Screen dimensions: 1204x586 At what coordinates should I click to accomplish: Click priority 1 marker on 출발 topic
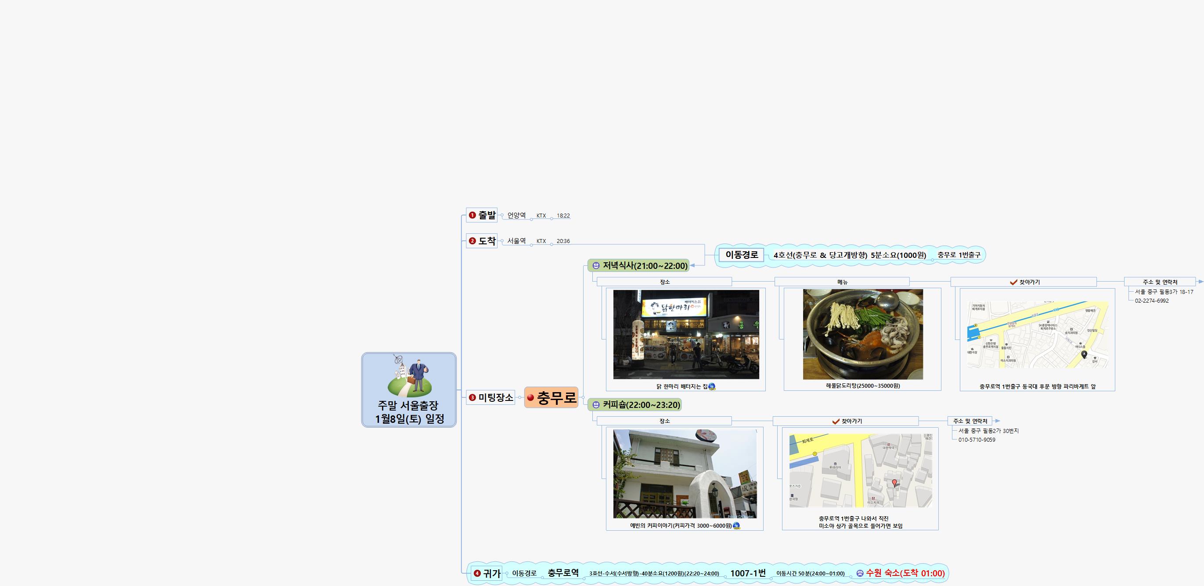[472, 215]
